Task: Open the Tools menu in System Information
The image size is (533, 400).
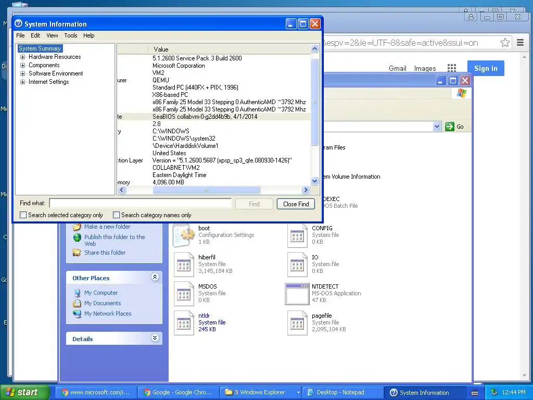Action: pyautogui.click(x=71, y=35)
